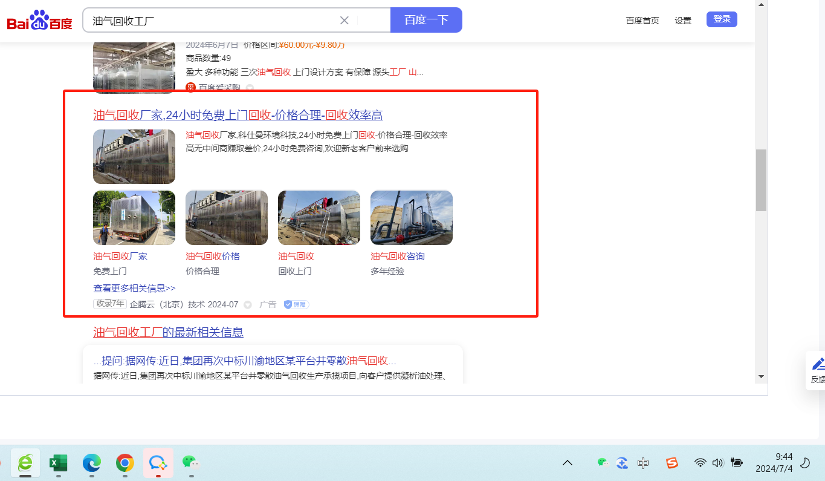825x481 pixels.
Task: Open the 保障 guarantee shield badge
Action: tap(296, 304)
